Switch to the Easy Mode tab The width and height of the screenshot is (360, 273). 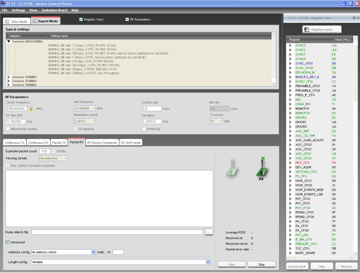(x=16, y=21)
